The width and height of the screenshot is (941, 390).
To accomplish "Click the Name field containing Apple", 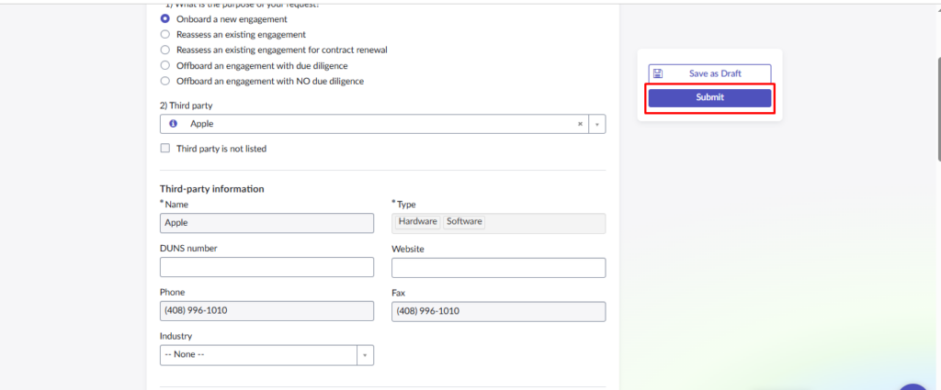I will [266, 223].
